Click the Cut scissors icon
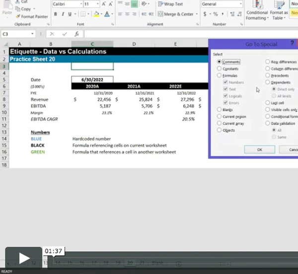Image resolution: width=298 pixels, height=274 pixels. point(18,1)
